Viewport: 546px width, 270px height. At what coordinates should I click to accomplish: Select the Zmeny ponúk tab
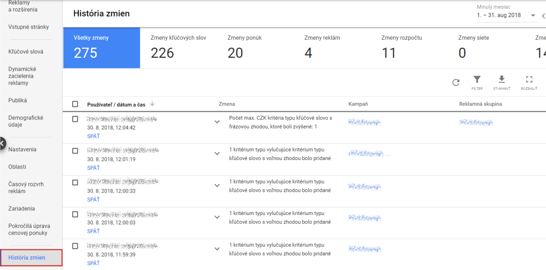[x=255, y=48]
